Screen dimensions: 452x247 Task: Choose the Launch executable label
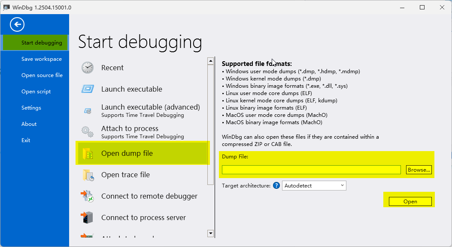point(132,89)
